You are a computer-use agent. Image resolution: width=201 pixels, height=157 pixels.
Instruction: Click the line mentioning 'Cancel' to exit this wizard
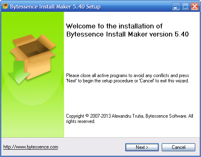[x=127, y=81]
